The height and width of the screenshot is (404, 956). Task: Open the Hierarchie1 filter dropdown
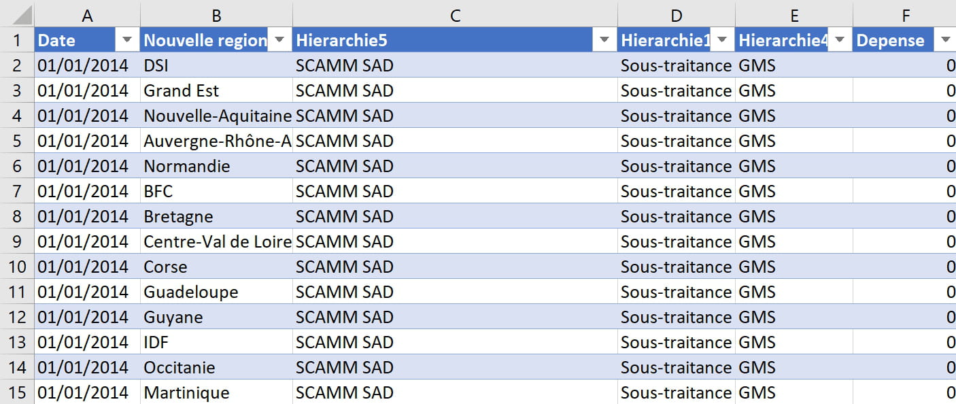(722, 41)
